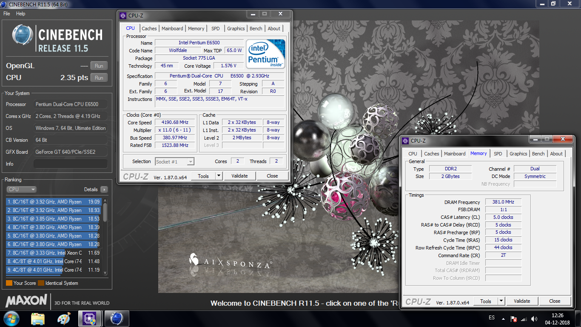Select ranking entry 8 with score 11.48
The height and width of the screenshot is (327, 581).
[54, 261]
